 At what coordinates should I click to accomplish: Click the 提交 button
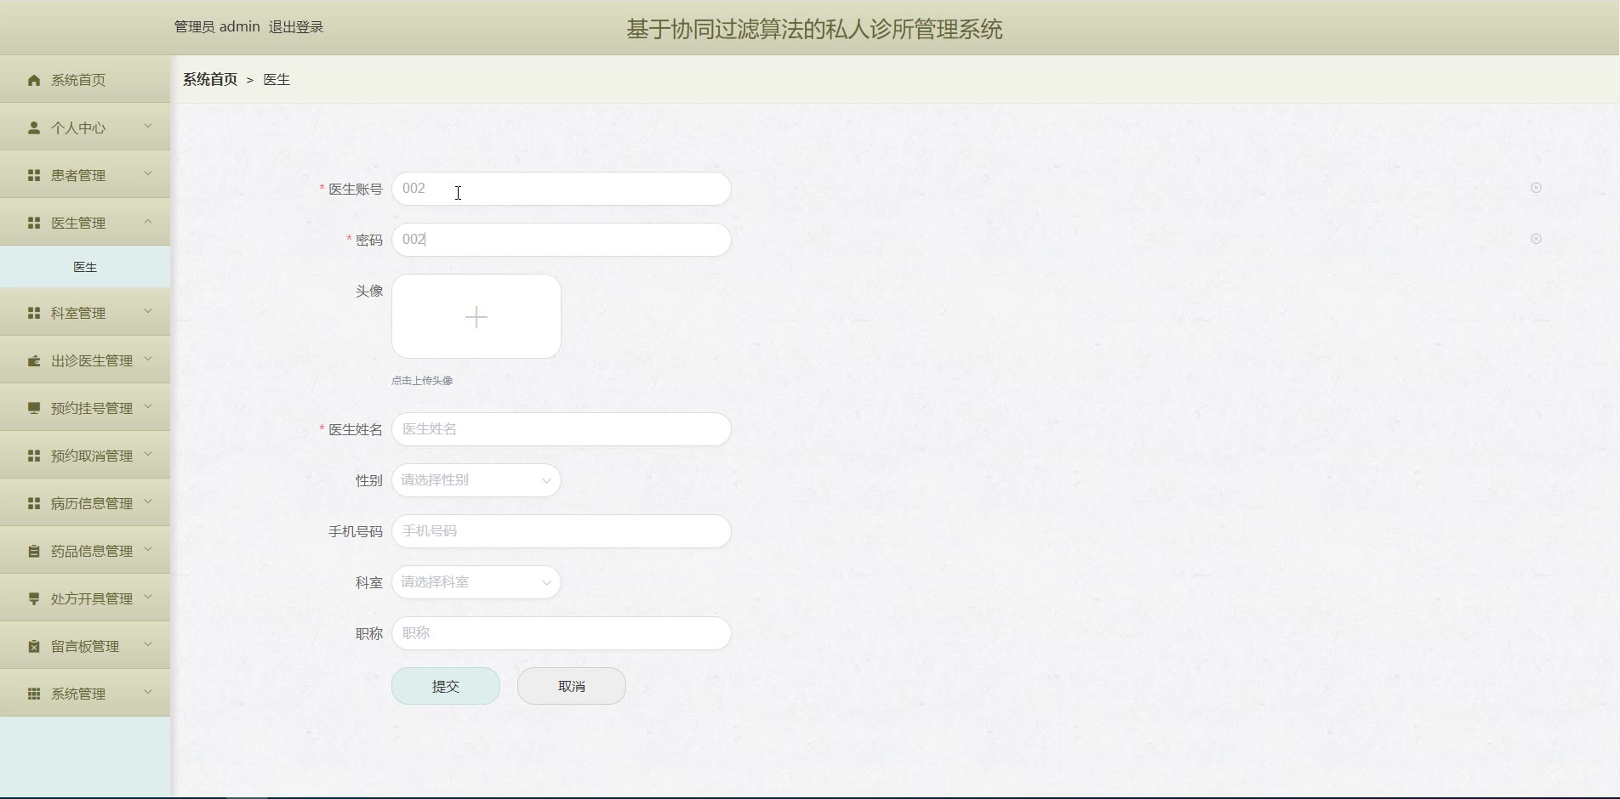point(446,686)
